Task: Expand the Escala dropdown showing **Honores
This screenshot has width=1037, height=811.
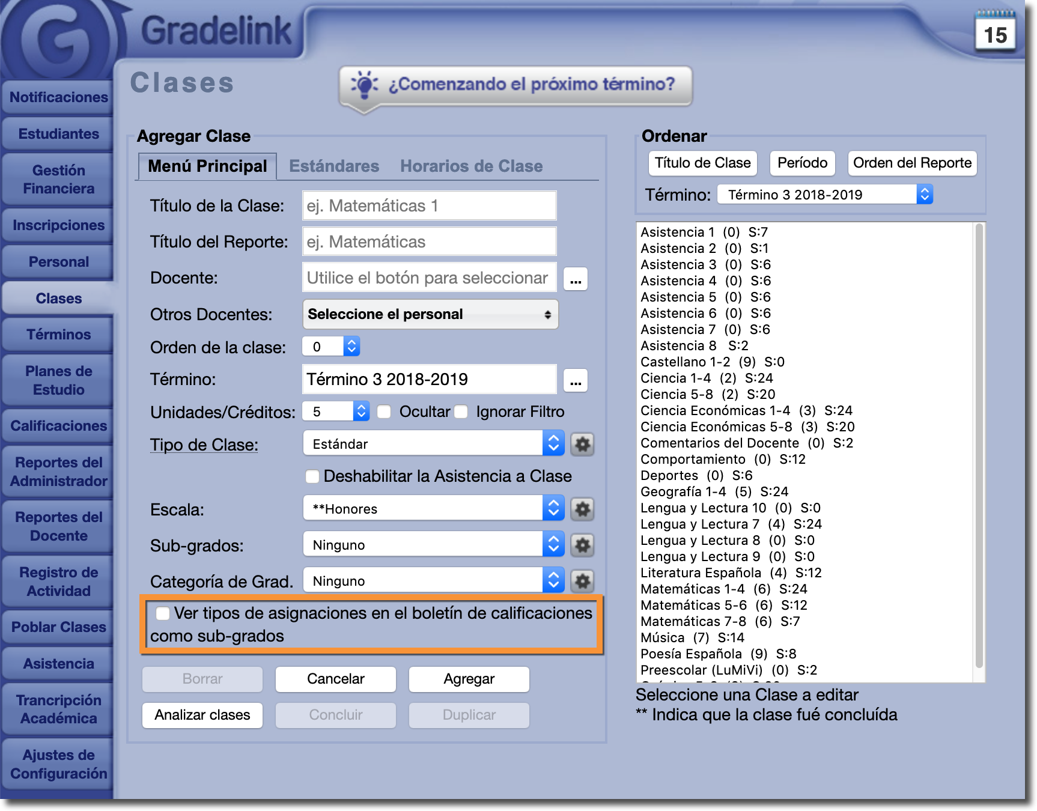Action: pyautogui.click(x=433, y=509)
